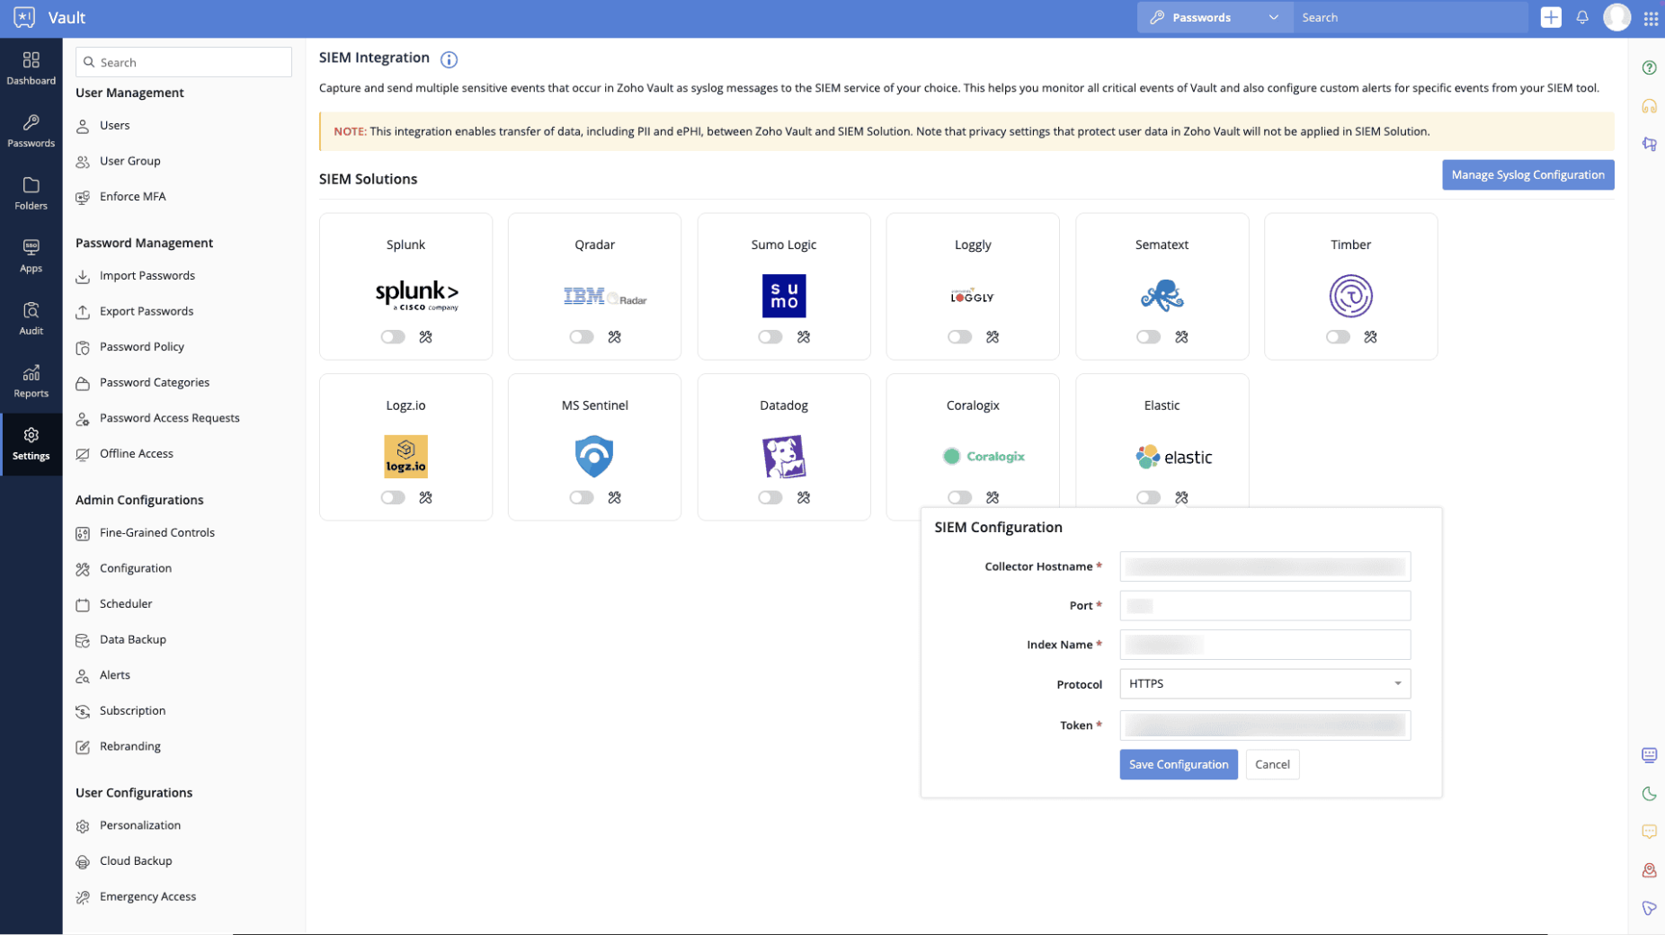1665x935 pixels.
Task: Enable the Loggly integration toggle
Action: pos(959,337)
